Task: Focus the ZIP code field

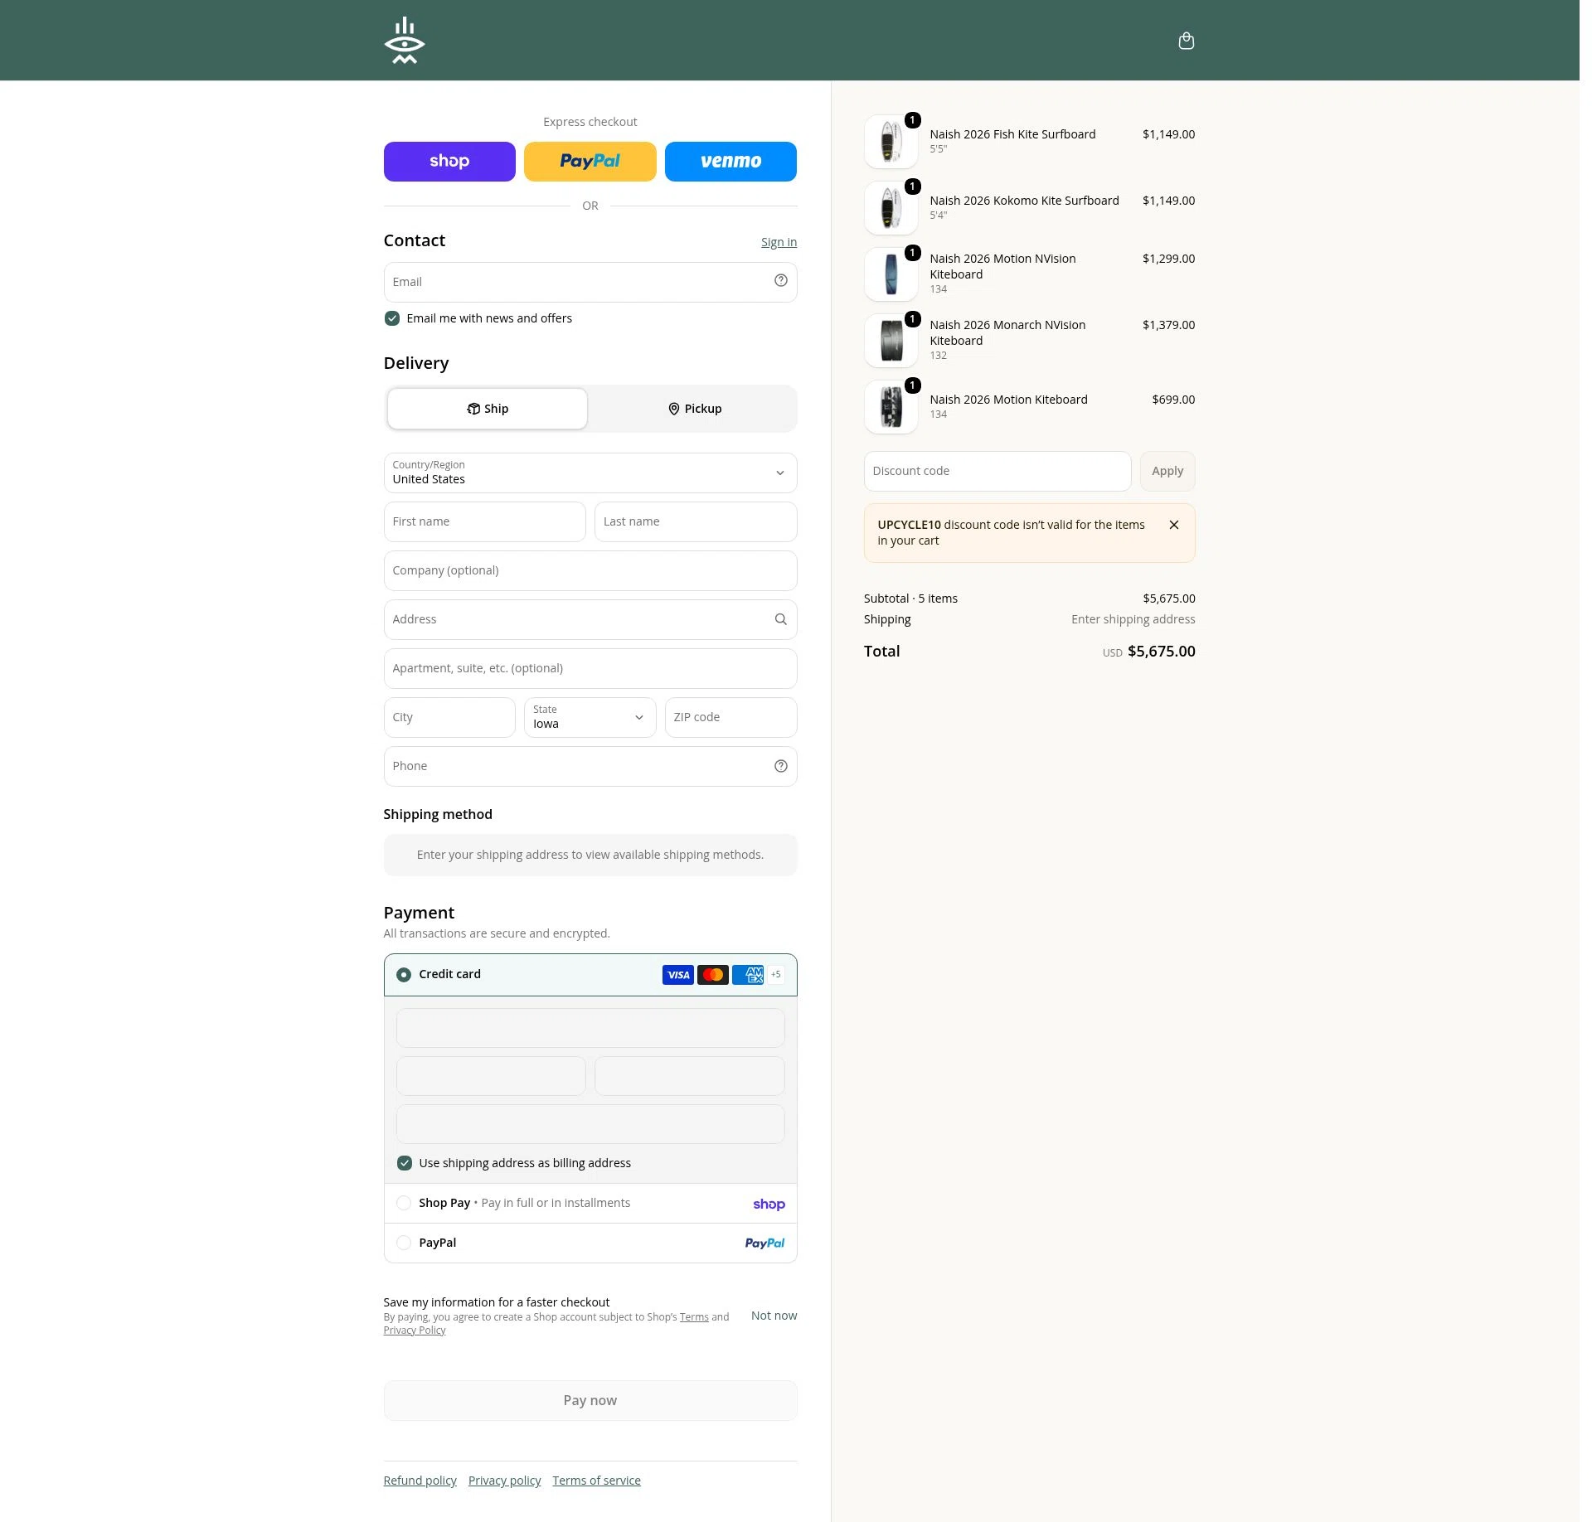Action: pyautogui.click(x=731, y=717)
